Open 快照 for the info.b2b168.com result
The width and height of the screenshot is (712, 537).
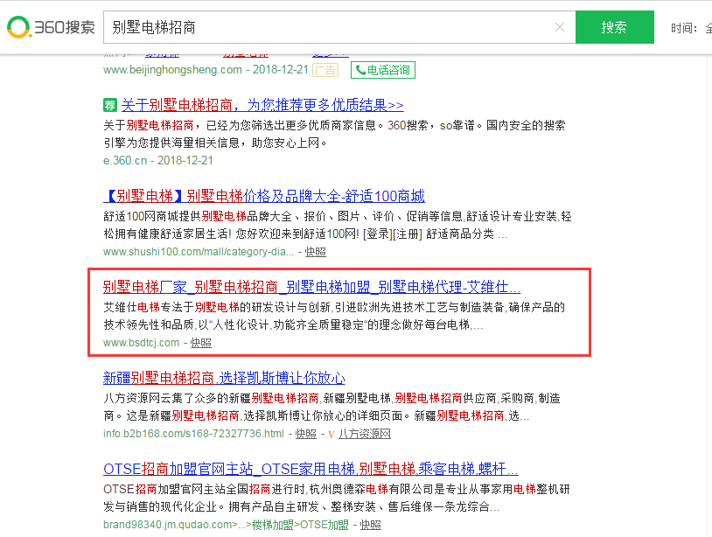305,434
